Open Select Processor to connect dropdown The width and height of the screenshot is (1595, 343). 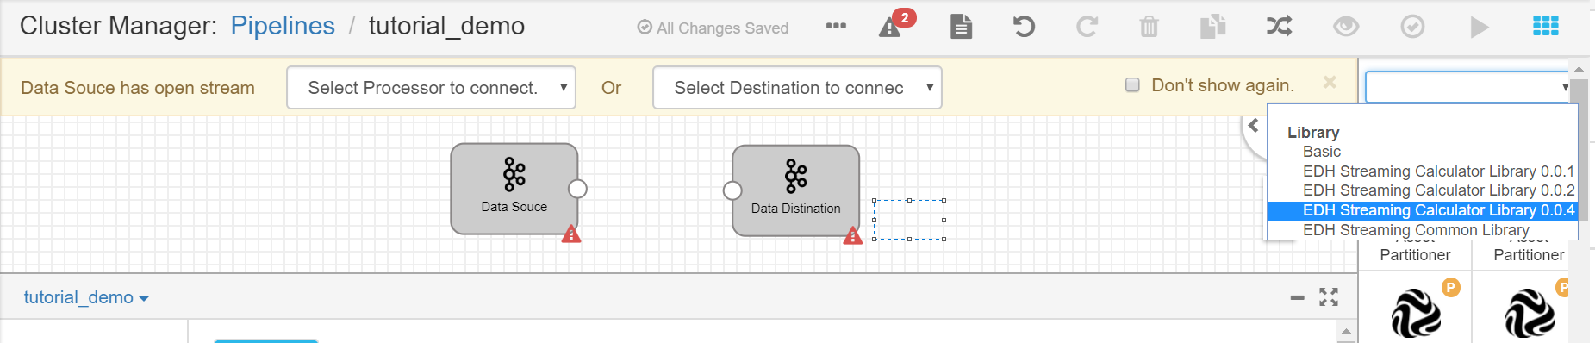(x=431, y=88)
